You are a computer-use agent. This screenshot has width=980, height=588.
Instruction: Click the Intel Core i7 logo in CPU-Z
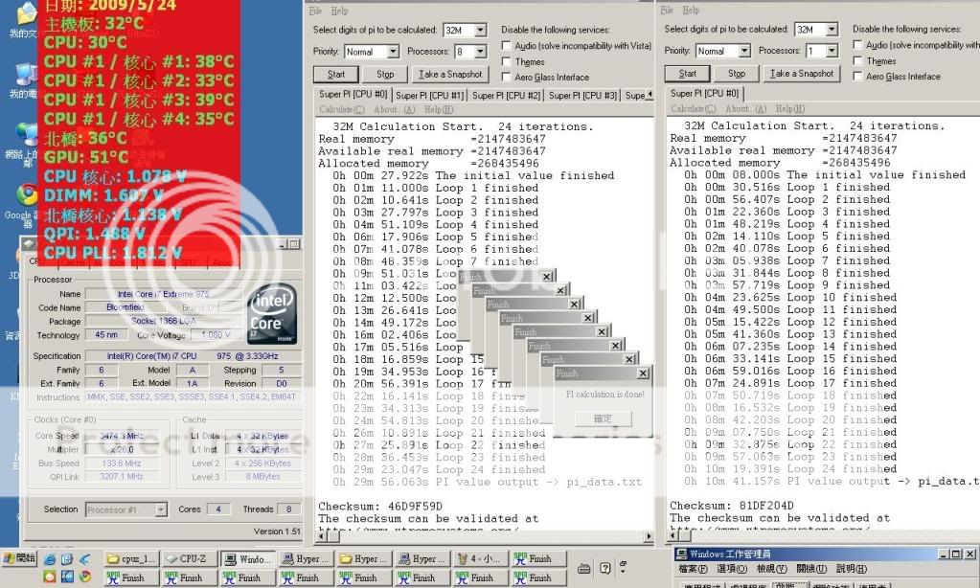coord(272,314)
